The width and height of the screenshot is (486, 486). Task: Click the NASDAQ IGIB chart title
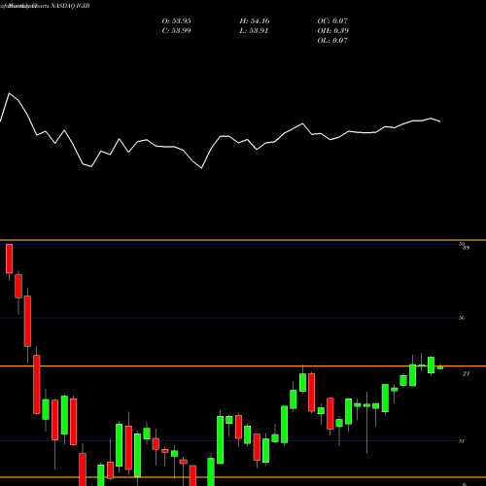pos(69,6)
